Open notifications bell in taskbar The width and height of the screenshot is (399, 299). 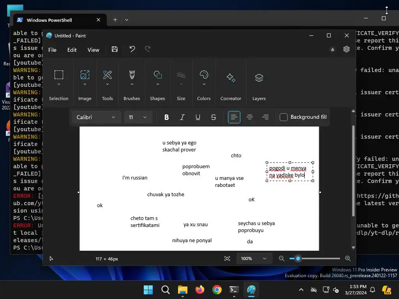[x=373, y=290]
